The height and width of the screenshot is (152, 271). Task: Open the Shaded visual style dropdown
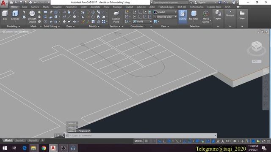point(165,12)
